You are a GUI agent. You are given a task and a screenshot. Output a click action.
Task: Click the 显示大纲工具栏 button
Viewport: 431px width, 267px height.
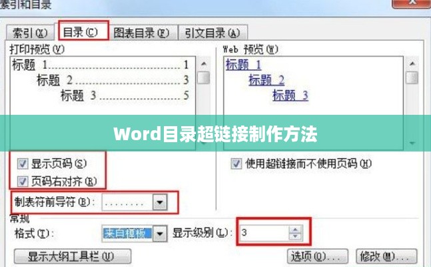tap(73, 256)
